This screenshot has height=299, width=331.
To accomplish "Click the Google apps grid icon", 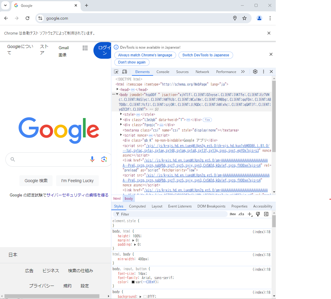I will coord(85,48).
